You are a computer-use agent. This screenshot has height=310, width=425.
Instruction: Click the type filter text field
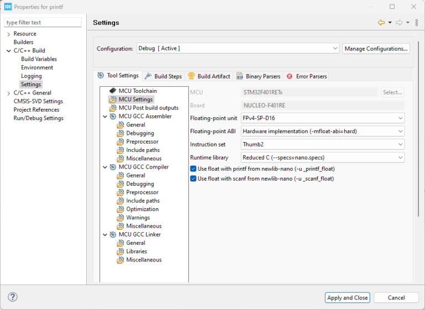coord(43,23)
